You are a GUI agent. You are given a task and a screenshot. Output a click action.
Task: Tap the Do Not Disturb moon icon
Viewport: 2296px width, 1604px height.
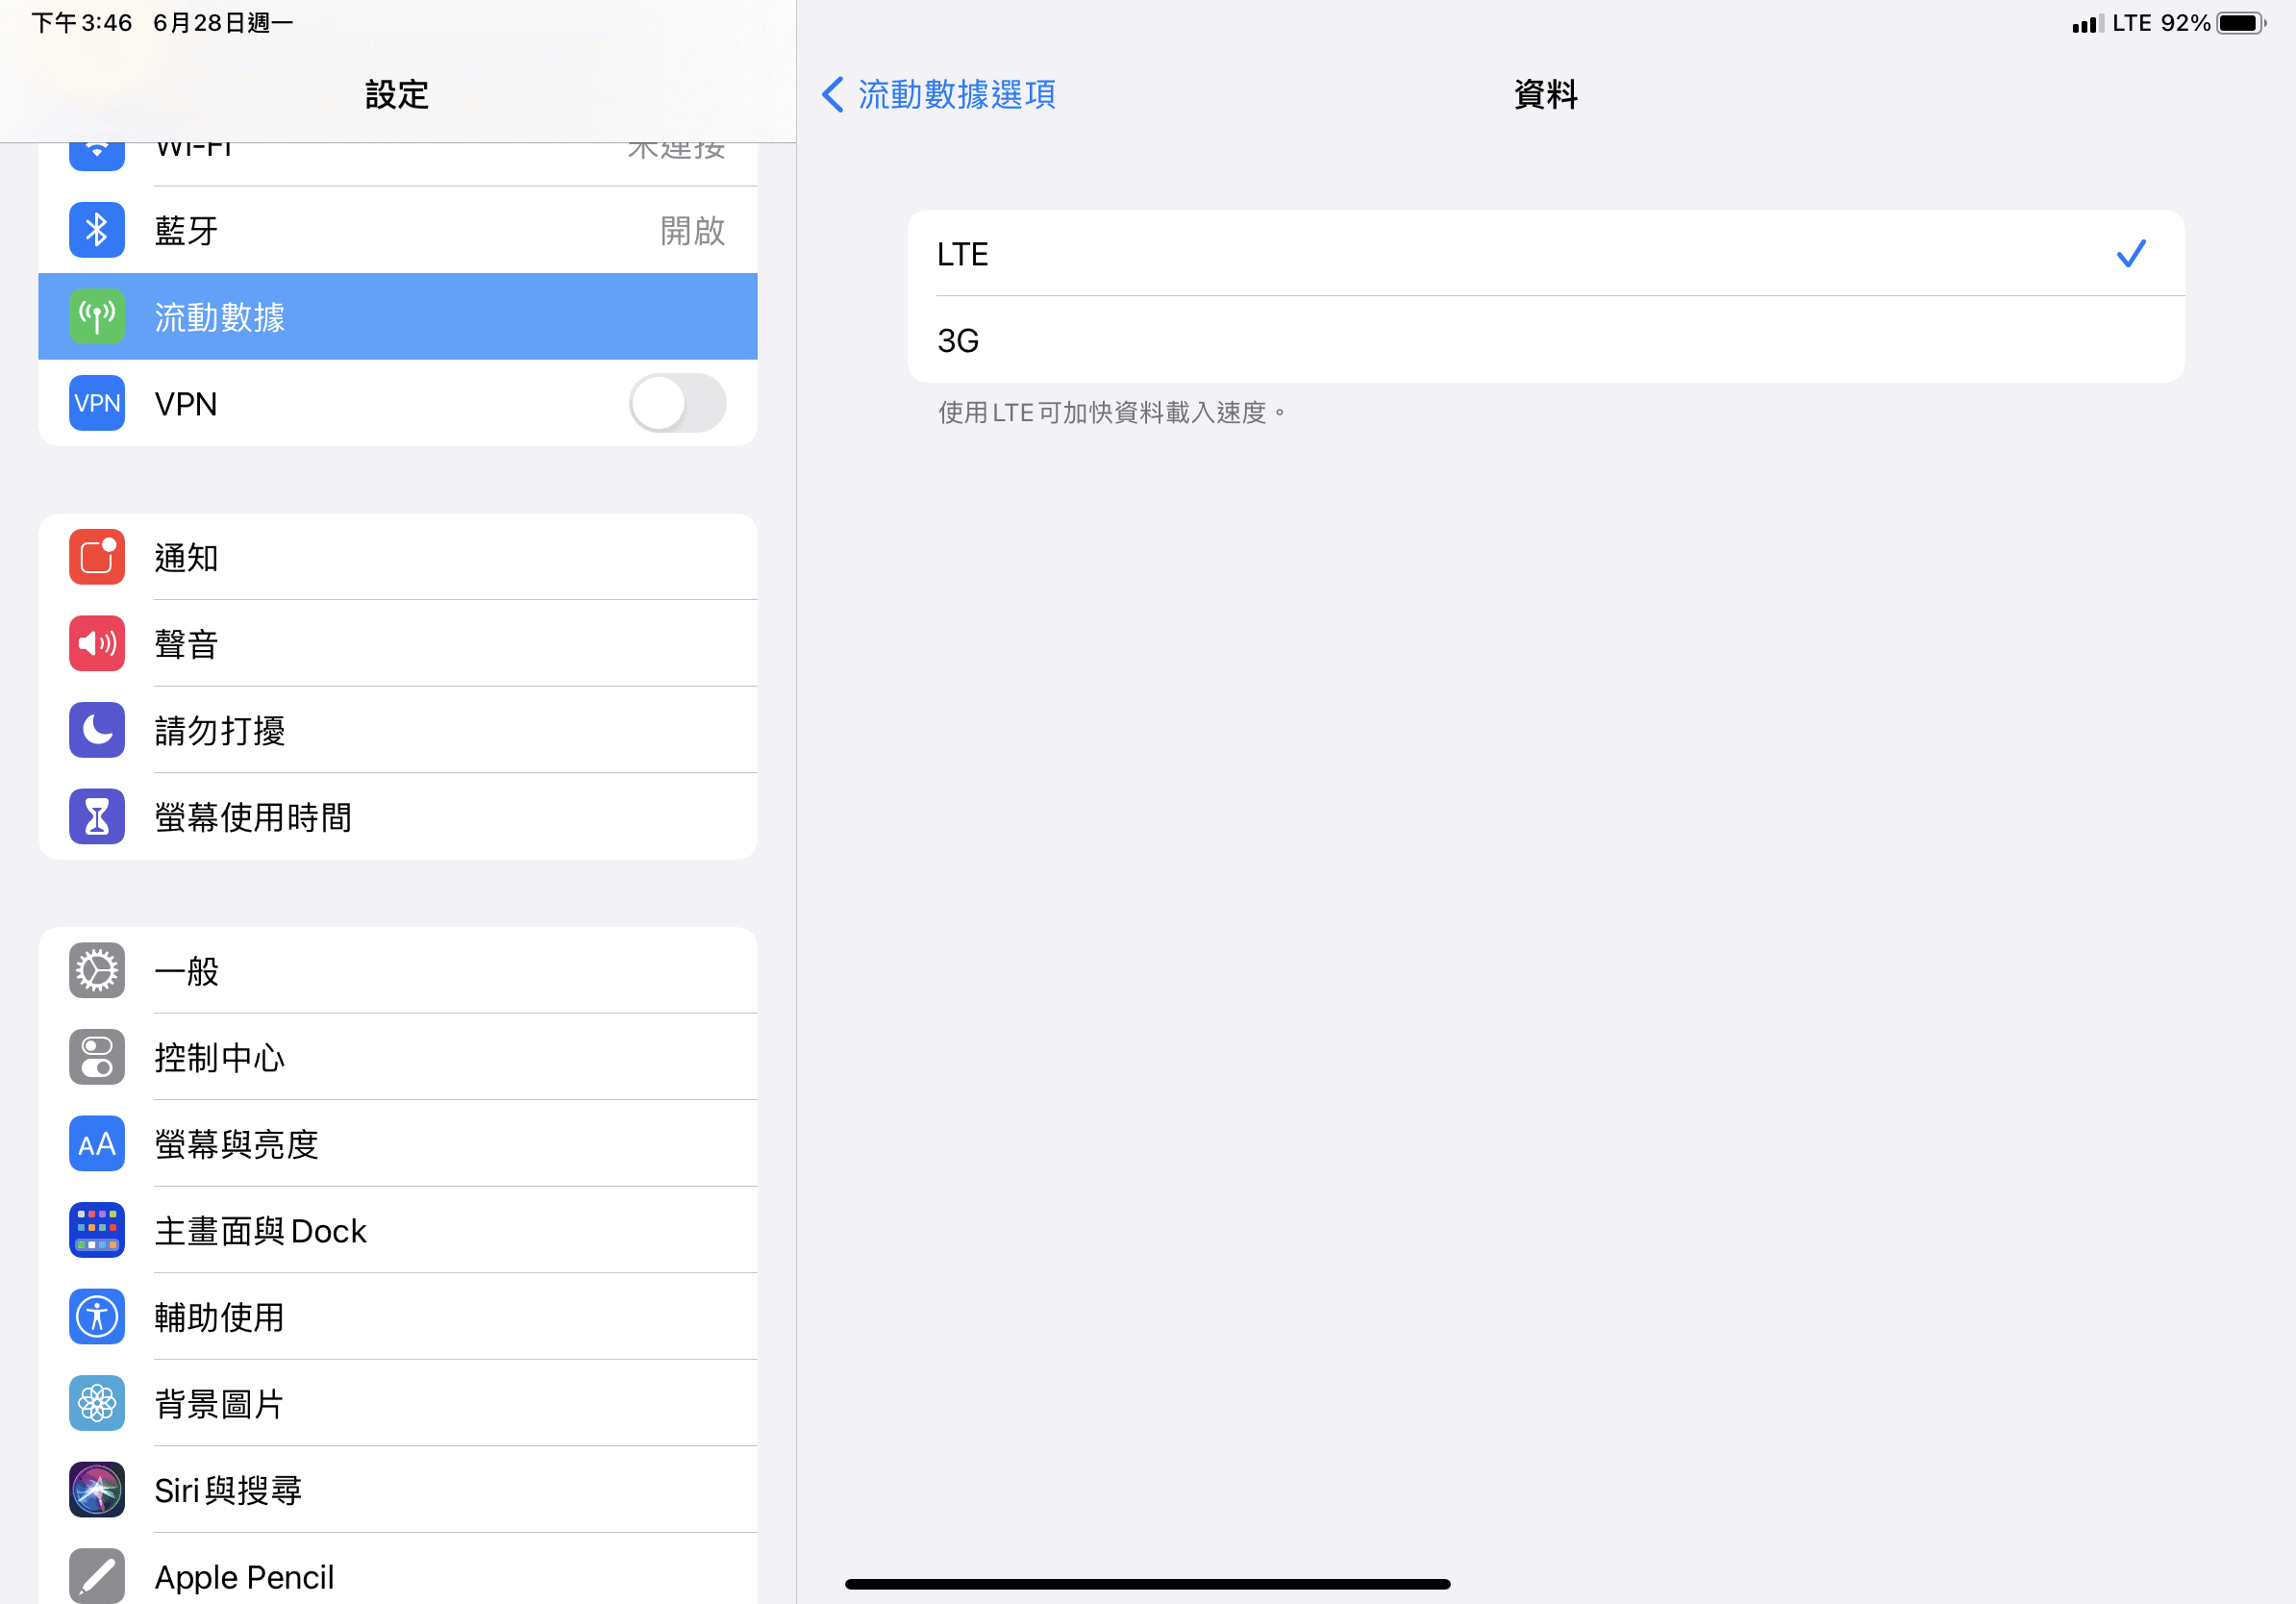tap(97, 730)
